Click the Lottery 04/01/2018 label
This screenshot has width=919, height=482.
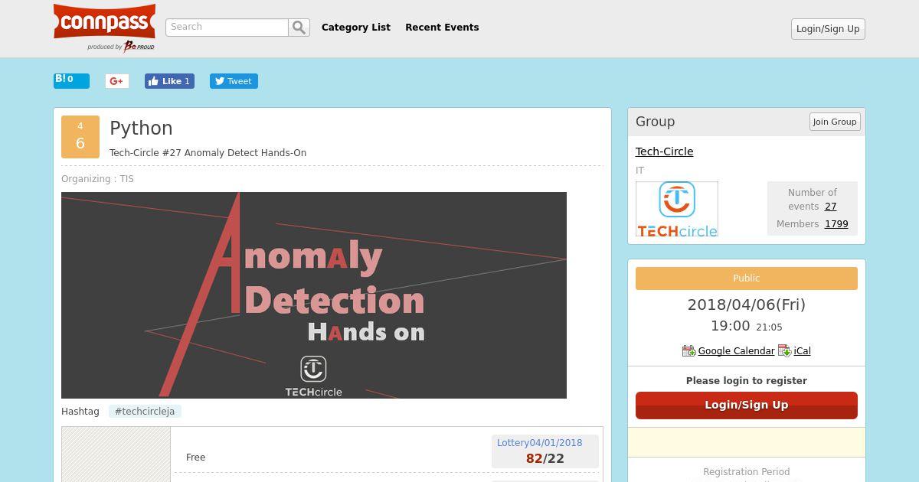(539, 443)
